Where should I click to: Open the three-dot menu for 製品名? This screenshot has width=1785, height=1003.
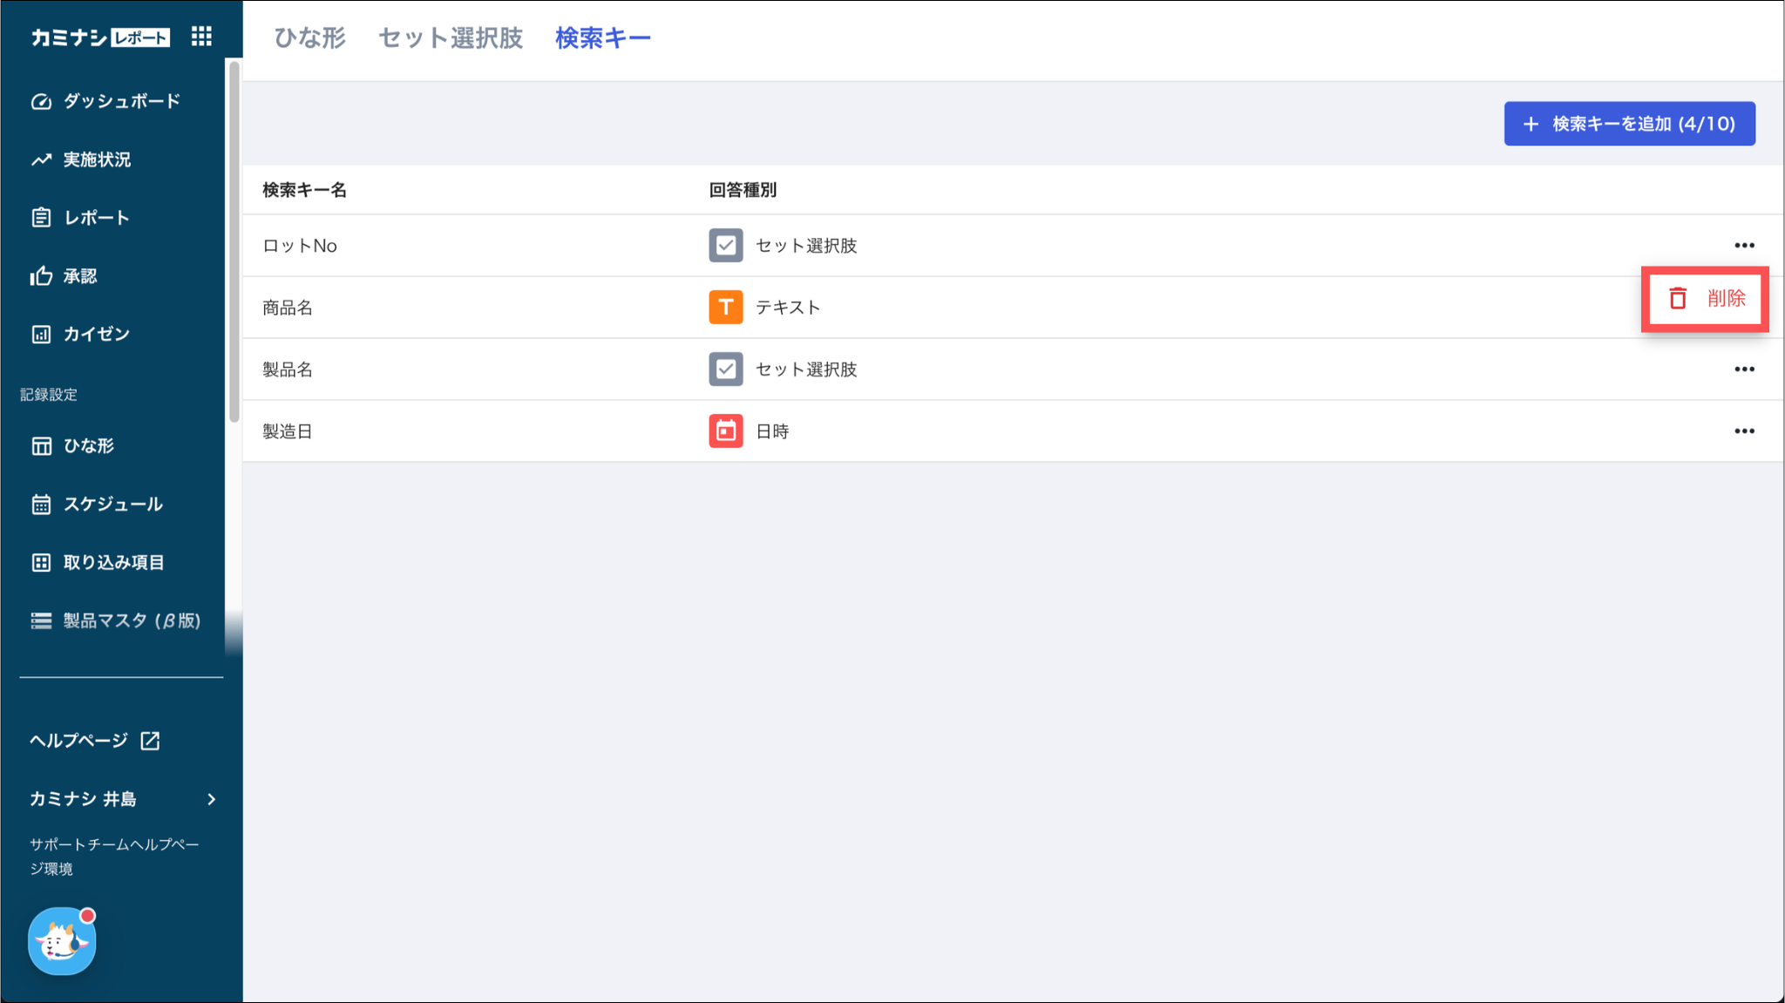pos(1744,369)
